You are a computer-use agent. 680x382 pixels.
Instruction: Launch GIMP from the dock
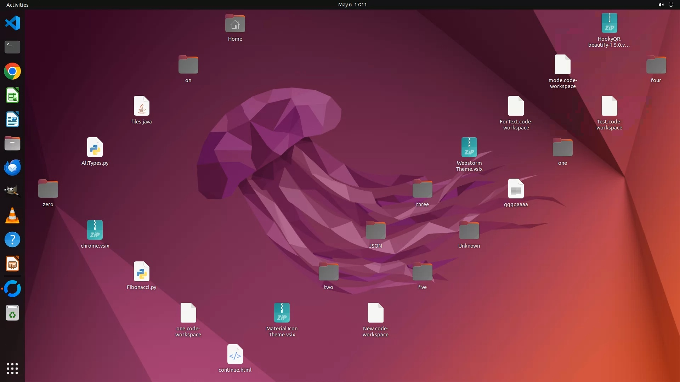click(12, 191)
